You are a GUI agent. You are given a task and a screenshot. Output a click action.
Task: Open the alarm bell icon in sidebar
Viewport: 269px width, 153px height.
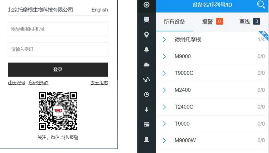coord(147,50)
